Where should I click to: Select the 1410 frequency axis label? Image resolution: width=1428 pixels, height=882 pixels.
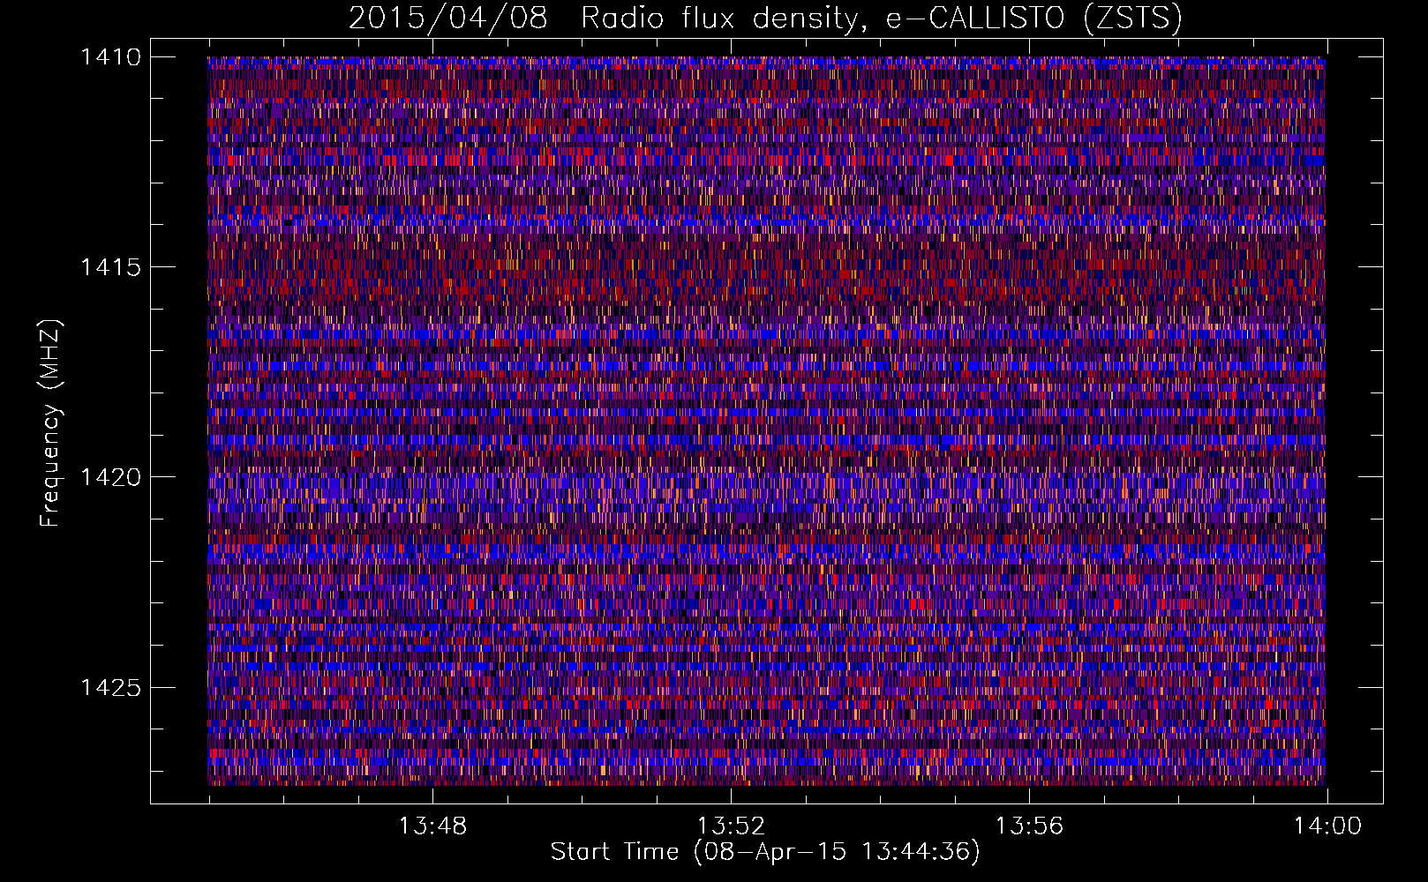pos(110,57)
